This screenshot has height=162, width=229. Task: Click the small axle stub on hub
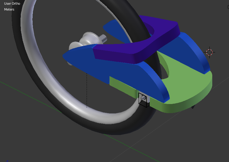click(103, 37)
